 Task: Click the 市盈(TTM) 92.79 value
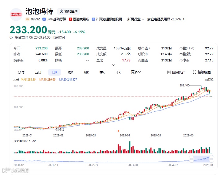[x=209, y=48]
